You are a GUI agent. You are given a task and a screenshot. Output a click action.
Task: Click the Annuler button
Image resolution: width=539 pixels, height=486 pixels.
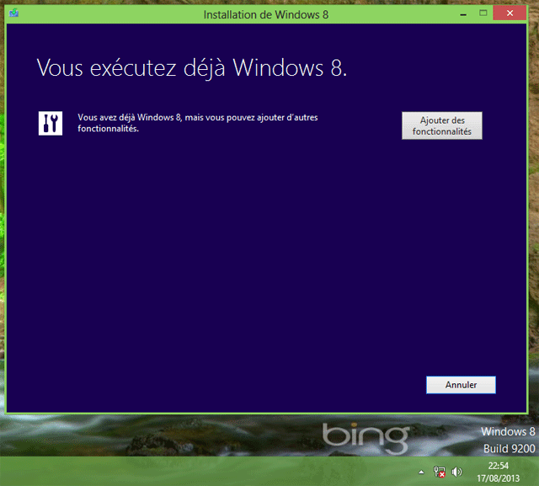tap(461, 385)
